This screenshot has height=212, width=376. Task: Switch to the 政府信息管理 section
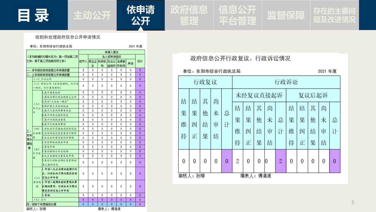189,15
